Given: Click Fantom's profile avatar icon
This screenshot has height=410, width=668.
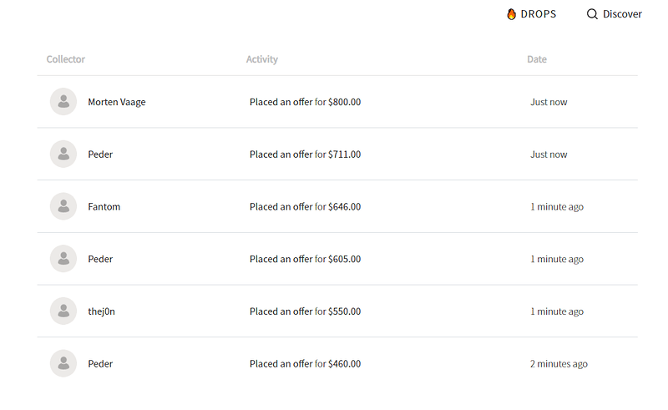Looking at the screenshot, I should (63, 206).
